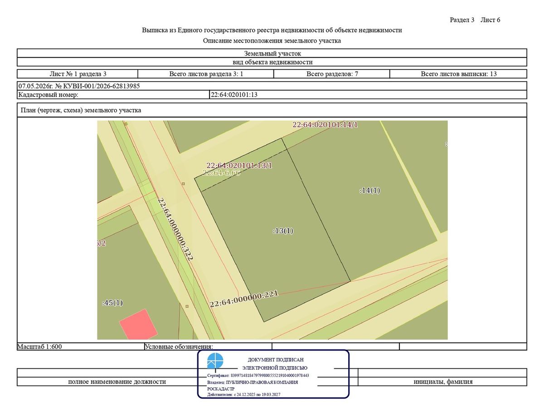Click the 'полное наименование должности' field
The image size is (544, 420).
117,381
